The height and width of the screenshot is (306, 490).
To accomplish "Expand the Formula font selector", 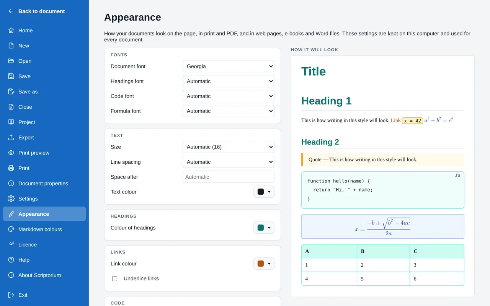I will tap(229, 111).
